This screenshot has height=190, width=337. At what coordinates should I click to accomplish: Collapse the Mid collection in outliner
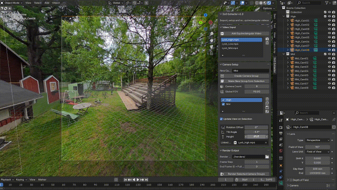pos(284,54)
